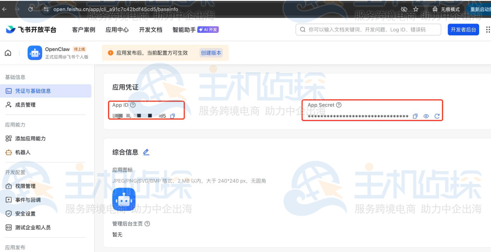Copy the App ID with the copy icon
The width and height of the screenshot is (491, 252).
tap(173, 116)
